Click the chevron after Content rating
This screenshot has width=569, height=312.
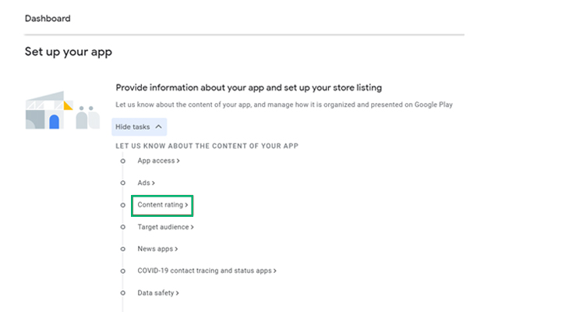coord(186,205)
